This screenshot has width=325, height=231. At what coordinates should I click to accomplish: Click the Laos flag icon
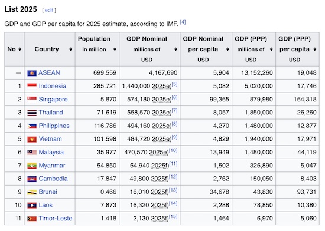(32, 206)
